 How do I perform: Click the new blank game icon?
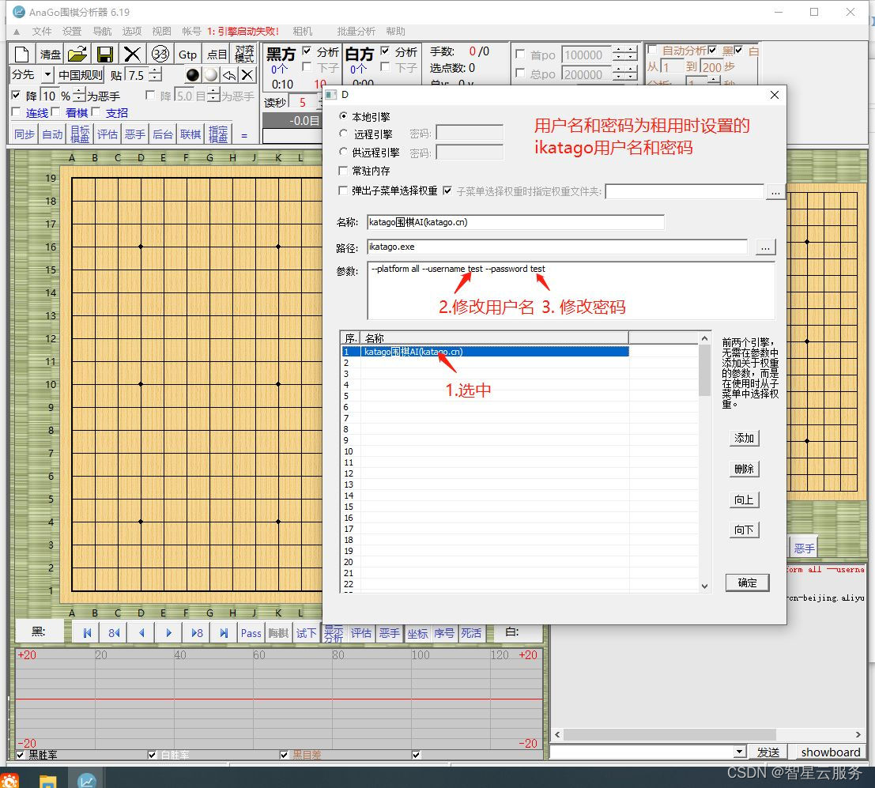click(x=22, y=54)
